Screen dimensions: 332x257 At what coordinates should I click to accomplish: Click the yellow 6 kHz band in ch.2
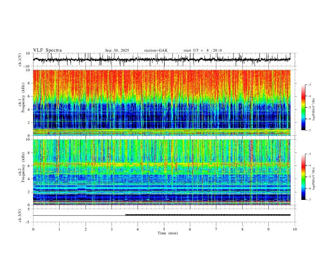tap(161, 164)
